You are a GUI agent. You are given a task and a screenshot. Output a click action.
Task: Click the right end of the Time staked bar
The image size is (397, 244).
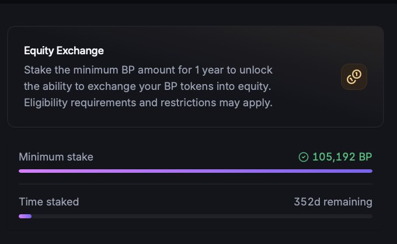click(368, 216)
